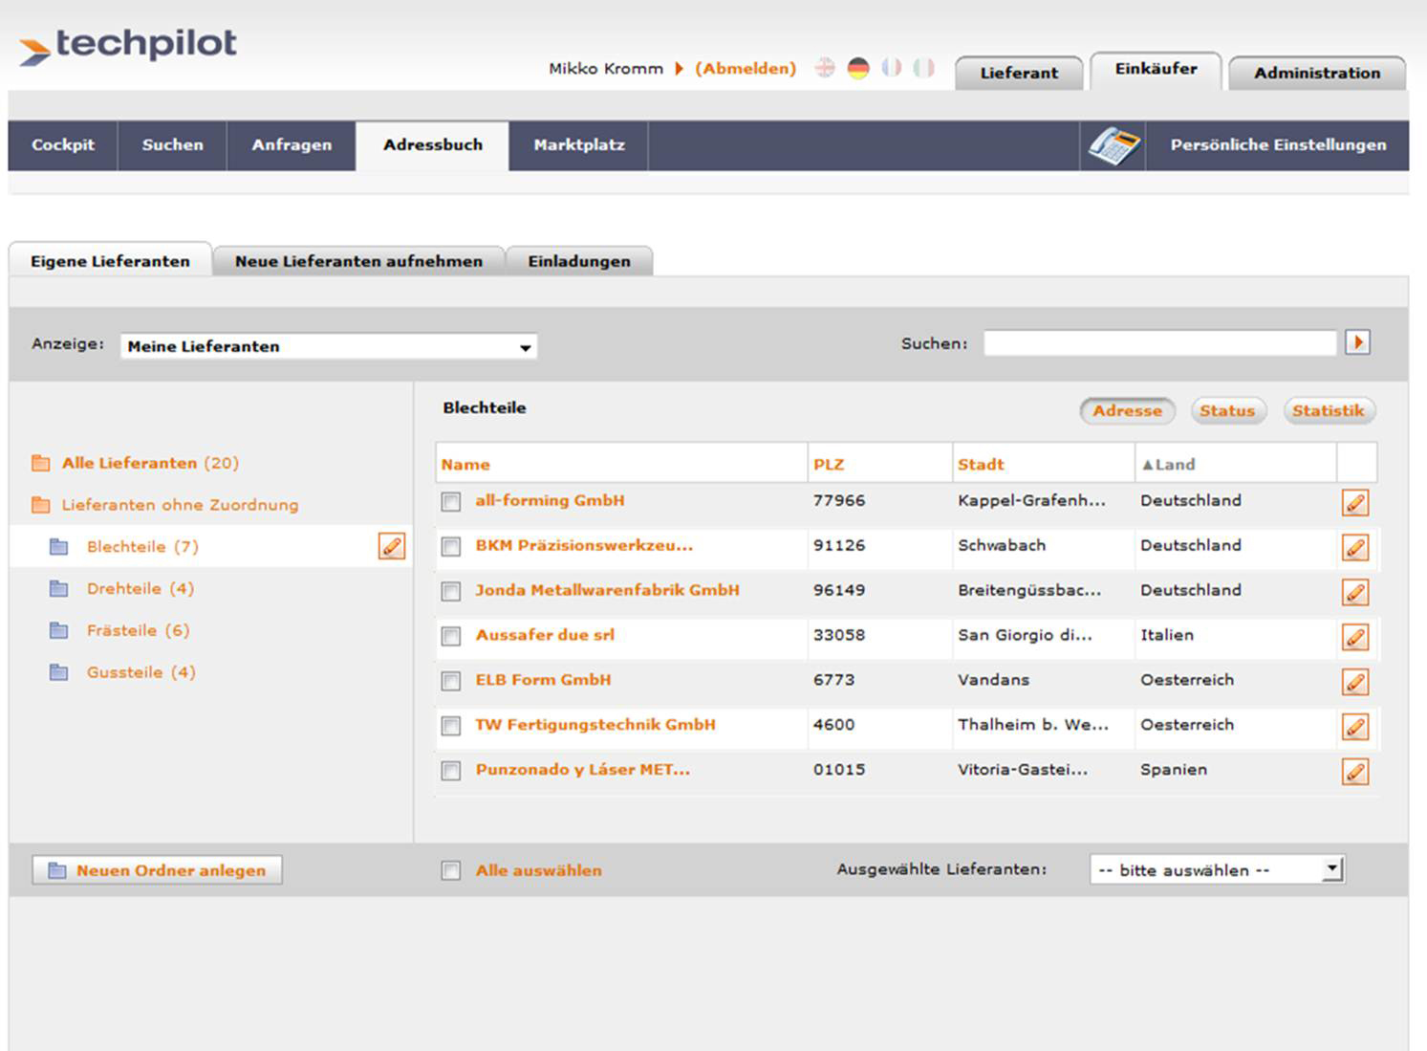
Task: Open the Cockpit menu item
Action: tap(63, 145)
